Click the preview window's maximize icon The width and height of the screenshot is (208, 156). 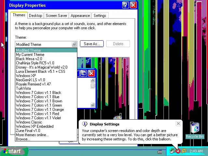click(x=84, y=73)
